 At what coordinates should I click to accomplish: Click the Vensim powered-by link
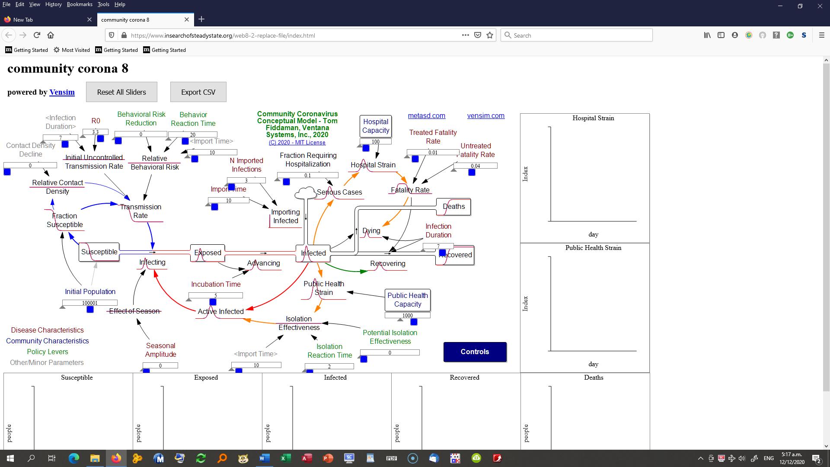click(x=62, y=93)
